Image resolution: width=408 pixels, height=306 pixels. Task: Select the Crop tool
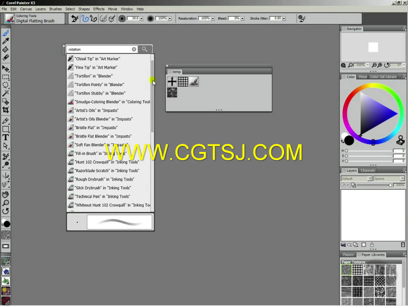pyautogui.click(x=6, y=110)
